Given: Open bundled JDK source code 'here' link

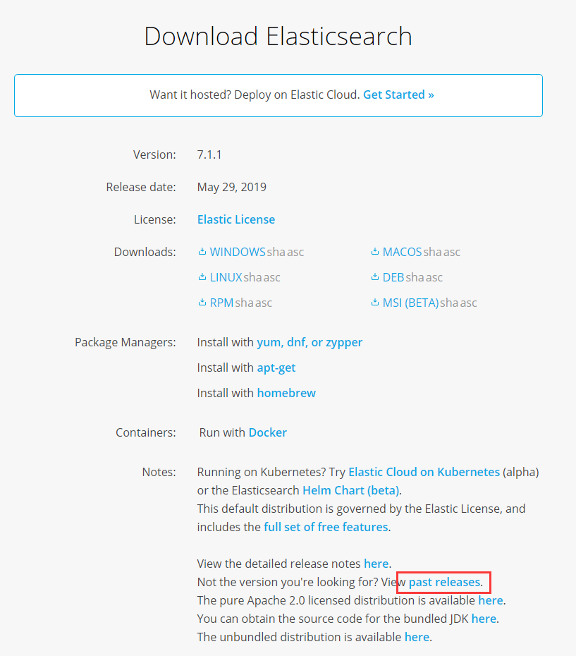Looking at the screenshot, I should 484,619.
